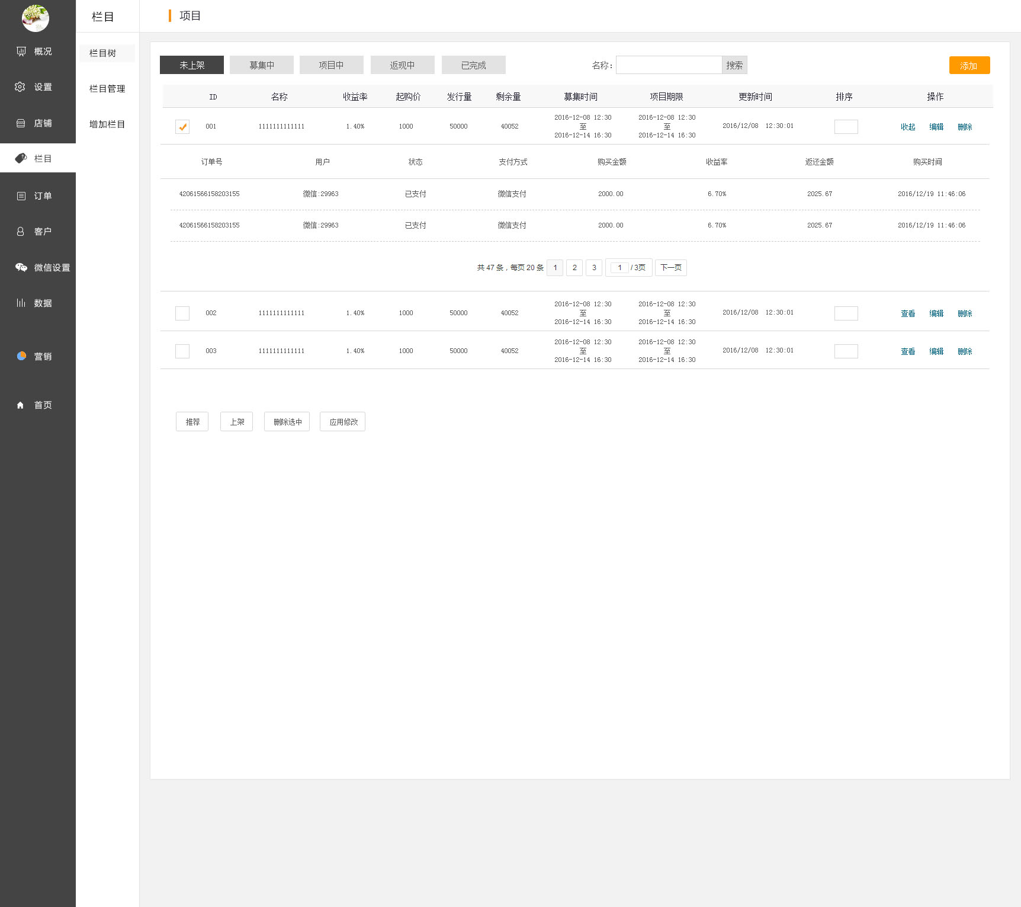The height and width of the screenshot is (907, 1021).
Task: Switch to the 募集中 tab
Action: [x=262, y=65]
